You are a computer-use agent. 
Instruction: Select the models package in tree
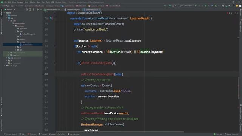pos(21,39)
